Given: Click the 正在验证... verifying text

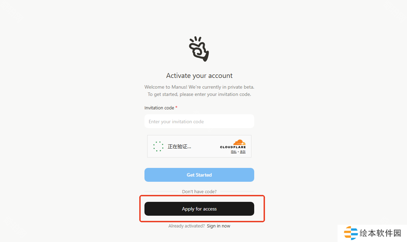Looking at the screenshot, I should (179, 146).
